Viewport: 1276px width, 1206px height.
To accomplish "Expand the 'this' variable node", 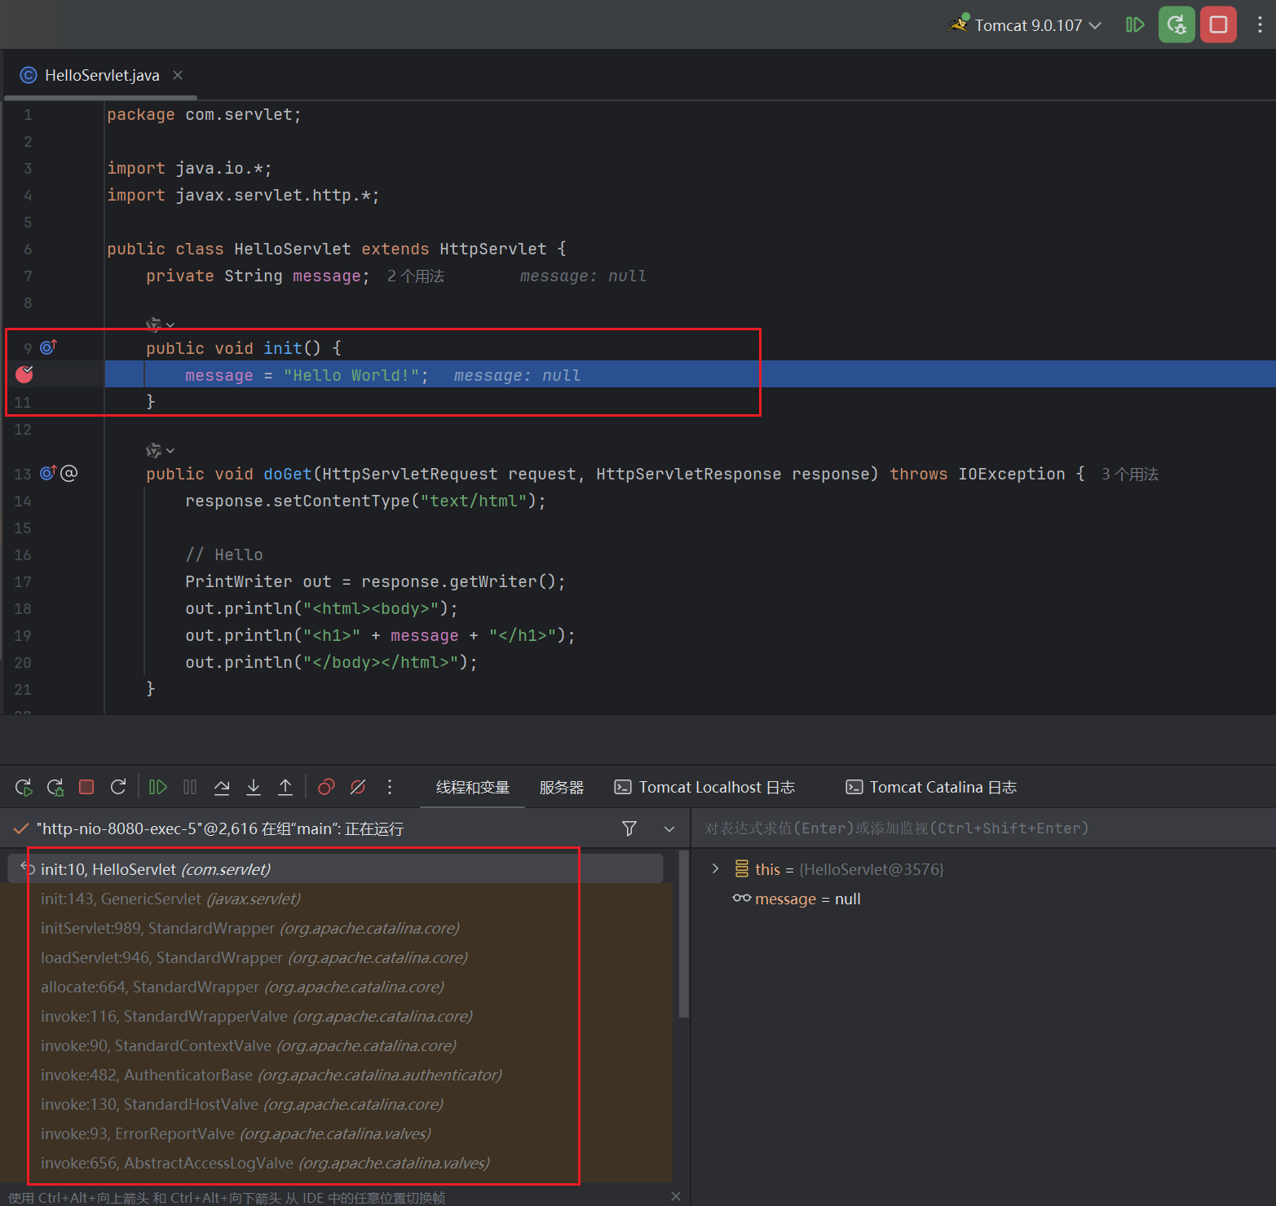I will (x=715, y=869).
